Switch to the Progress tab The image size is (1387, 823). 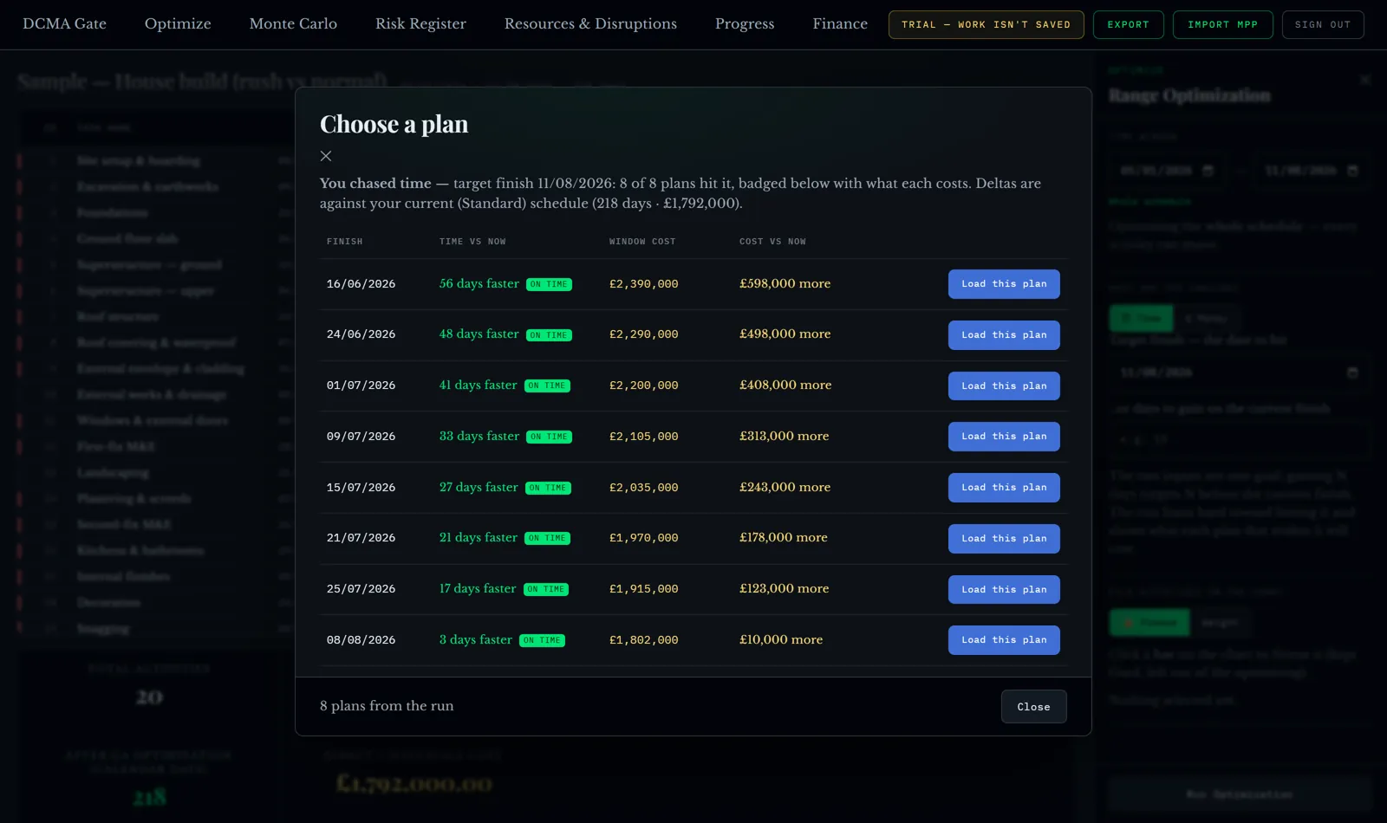point(745,24)
